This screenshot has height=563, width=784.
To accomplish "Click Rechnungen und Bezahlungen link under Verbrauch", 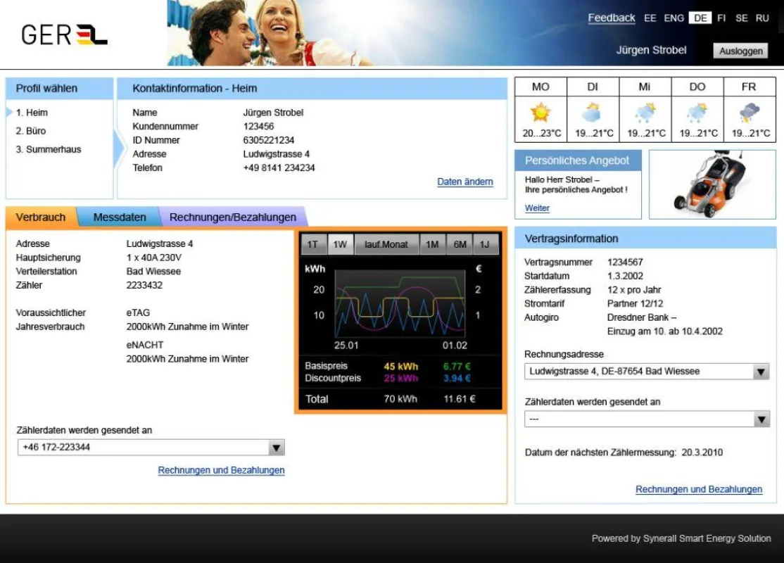I will [221, 471].
